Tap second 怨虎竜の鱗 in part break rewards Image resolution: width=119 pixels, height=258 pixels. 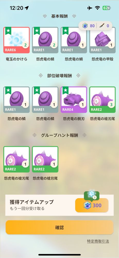(x=45, y=100)
